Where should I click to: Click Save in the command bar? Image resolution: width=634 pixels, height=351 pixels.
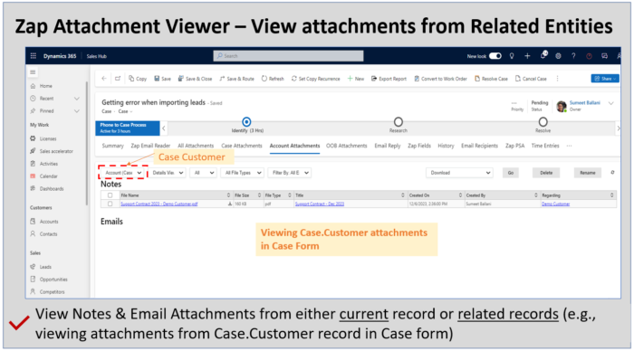(162, 79)
